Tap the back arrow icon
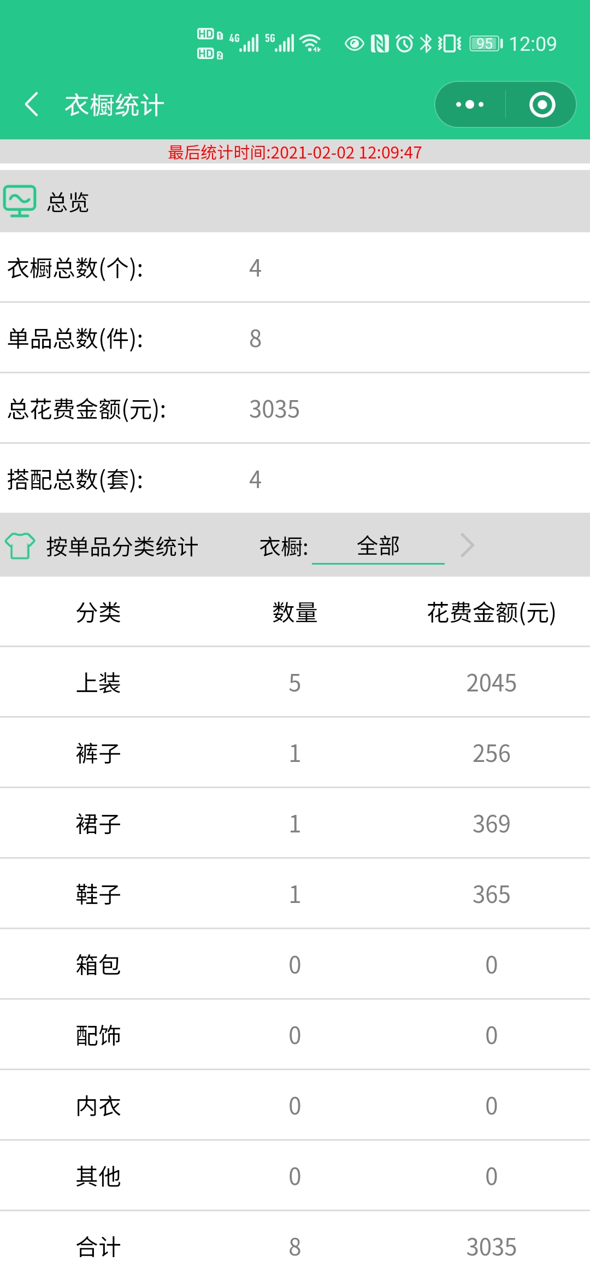 (32, 104)
